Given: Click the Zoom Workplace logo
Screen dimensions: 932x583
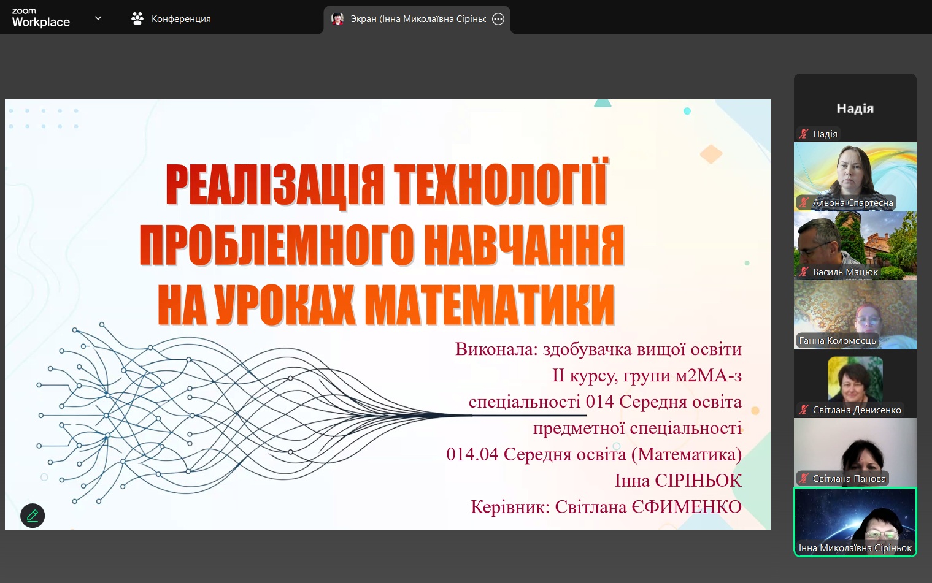Looking at the screenshot, I should pyautogui.click(x=40, y=18).
